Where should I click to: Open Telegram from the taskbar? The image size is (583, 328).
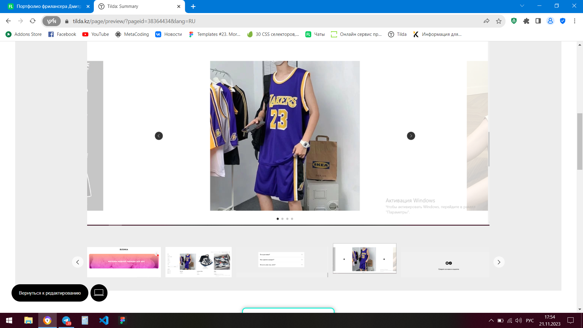tap(66, 320)
